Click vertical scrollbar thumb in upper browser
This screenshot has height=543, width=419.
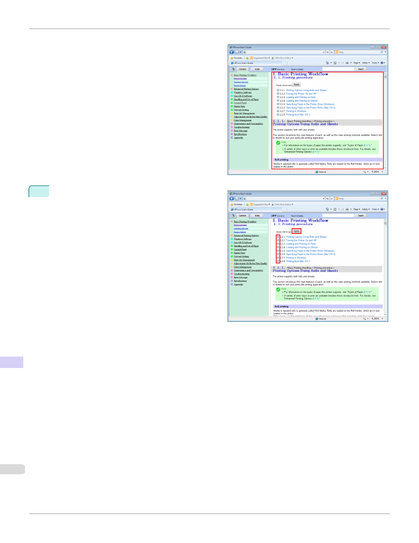pos(385,77)
